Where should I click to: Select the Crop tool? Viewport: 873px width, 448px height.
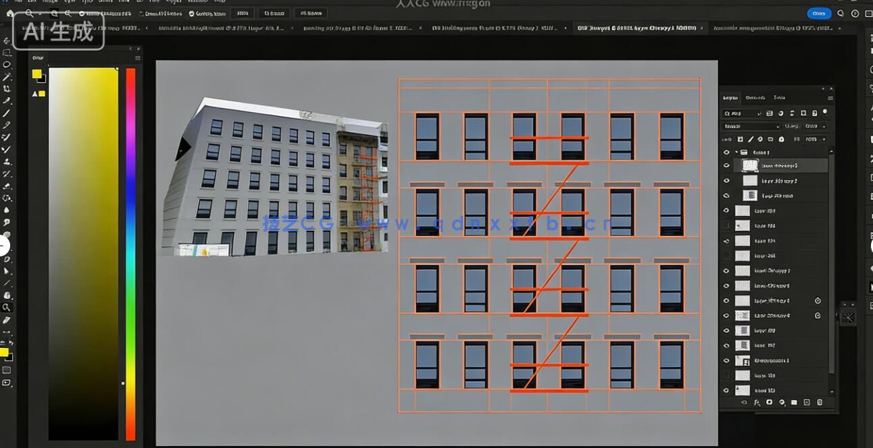7,88
